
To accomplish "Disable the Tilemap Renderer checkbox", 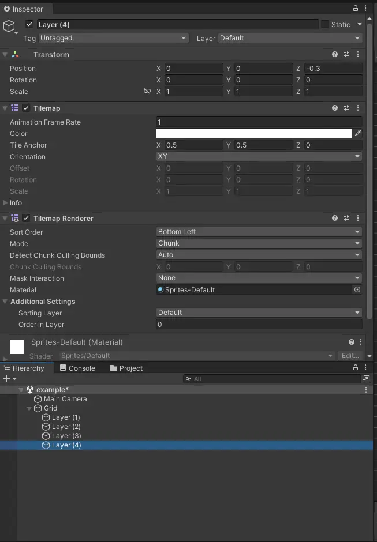I will click(x=26, y=218).
